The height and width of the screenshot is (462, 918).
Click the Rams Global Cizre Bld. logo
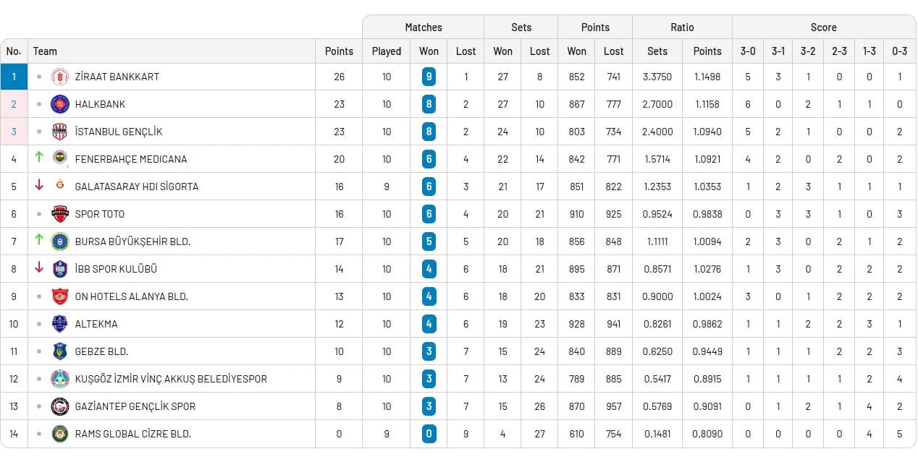60,434
